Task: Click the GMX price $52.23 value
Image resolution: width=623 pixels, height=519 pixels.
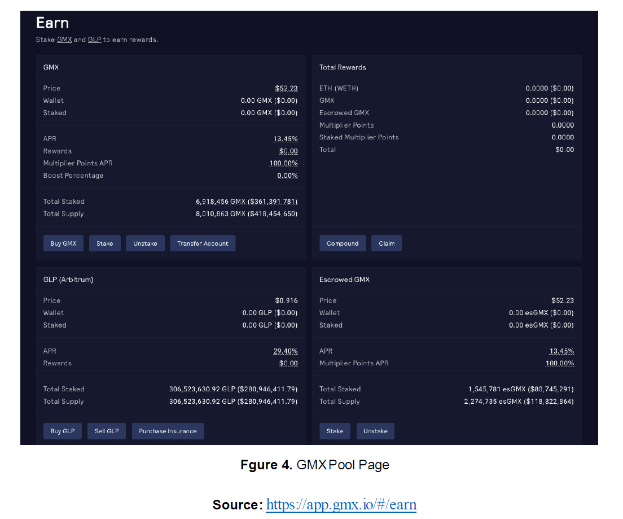Action: [x=286, y=88]
